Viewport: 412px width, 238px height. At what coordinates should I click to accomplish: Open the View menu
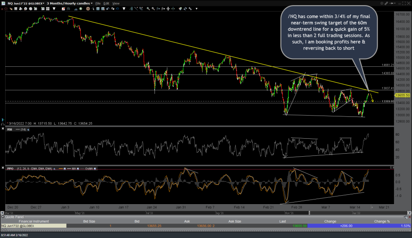point(116,3)
